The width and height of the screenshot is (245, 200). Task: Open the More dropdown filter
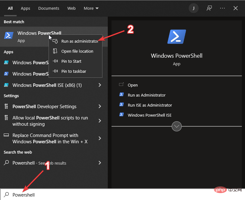pos(91,8)
